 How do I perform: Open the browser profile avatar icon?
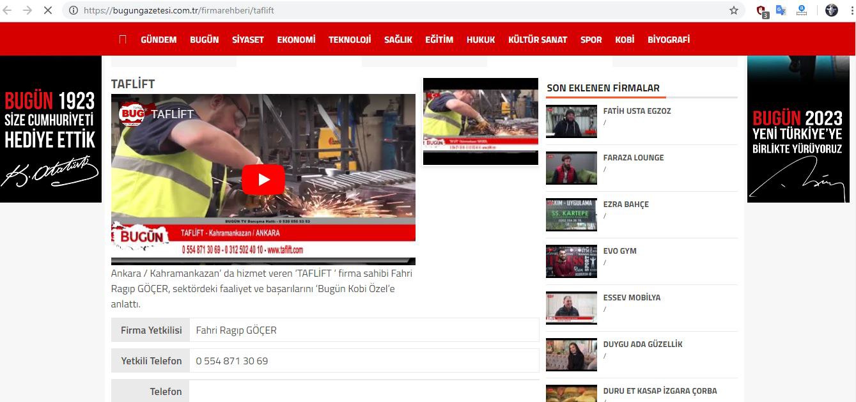[x=832, y=10]
